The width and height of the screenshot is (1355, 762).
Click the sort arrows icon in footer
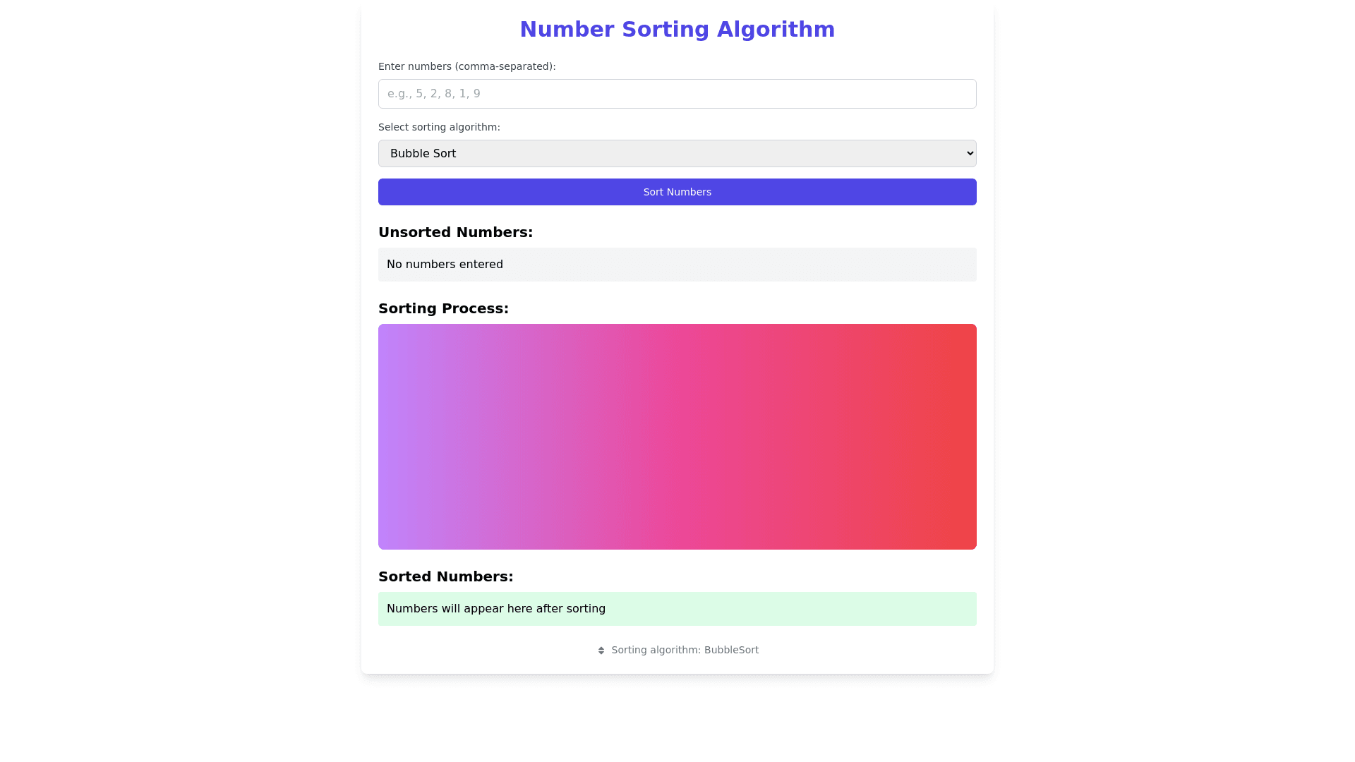point(601,651)
